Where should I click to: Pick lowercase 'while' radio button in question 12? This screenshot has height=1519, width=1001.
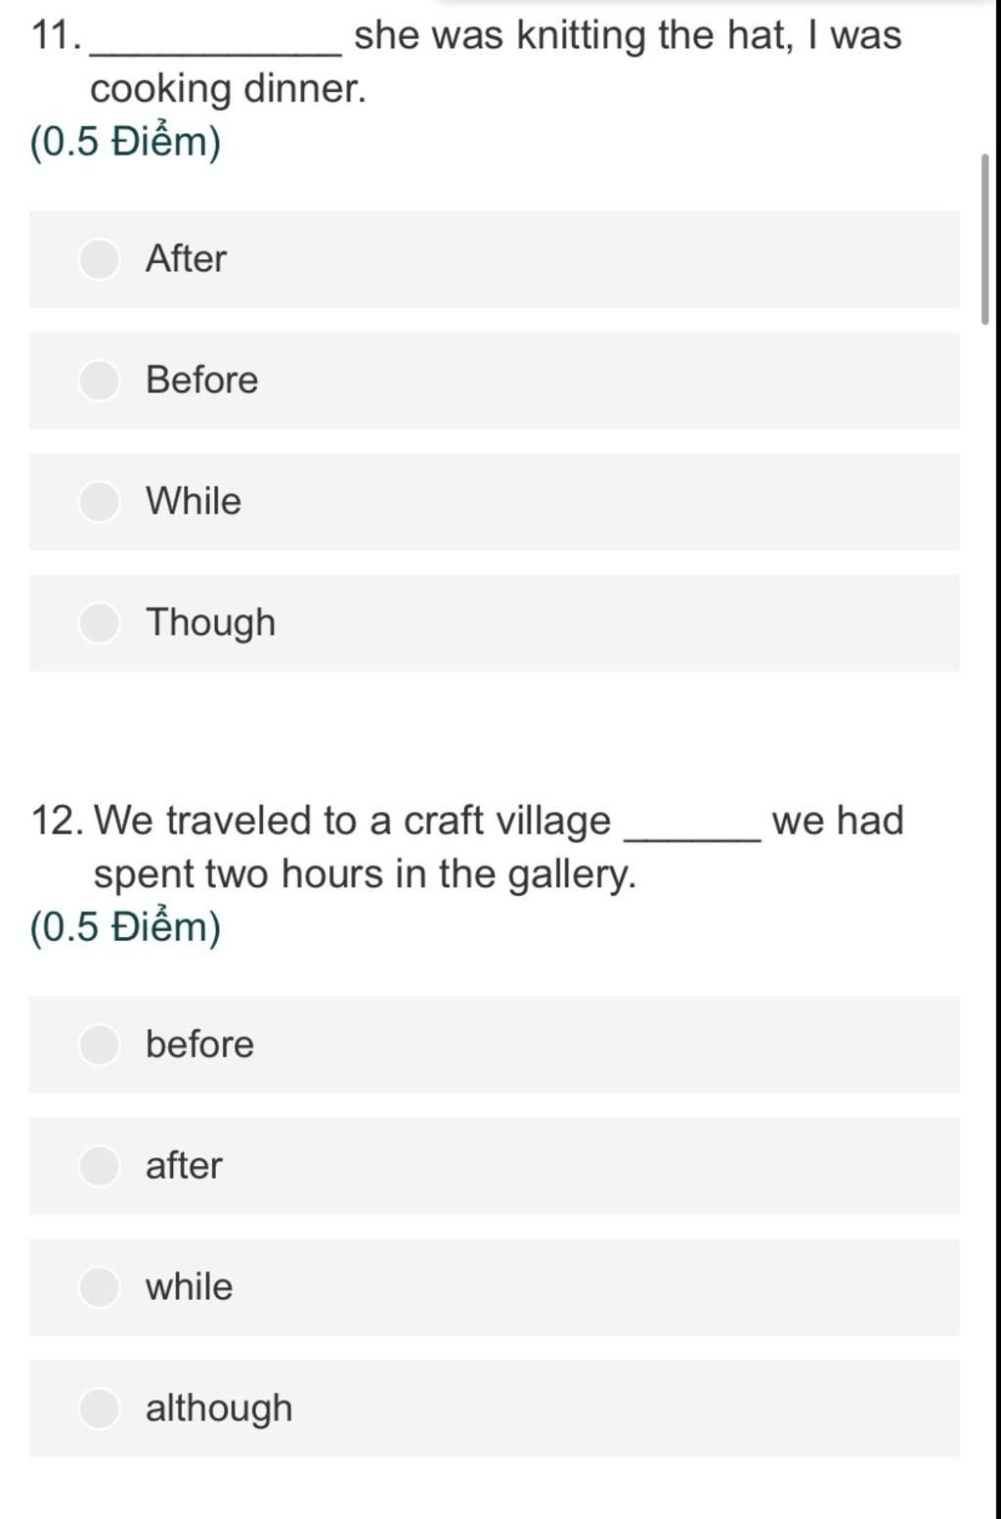pyautogui.click(x=99, y=1287)
